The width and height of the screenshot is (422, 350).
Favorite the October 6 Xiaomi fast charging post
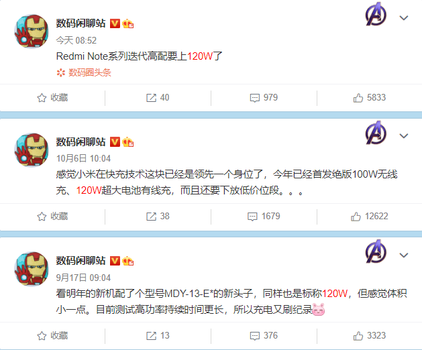52,217
